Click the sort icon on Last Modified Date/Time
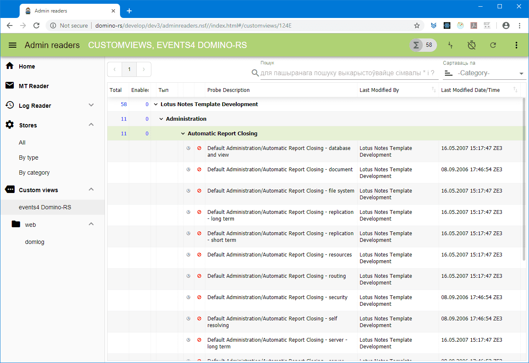The height and width of the screenshot is (363, 529). 515,90
